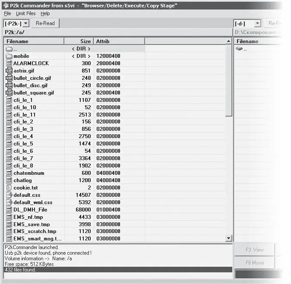Click the 'Usb p2k device found' log line
Viewport: 291px width, 284px height.
point(48,253)
